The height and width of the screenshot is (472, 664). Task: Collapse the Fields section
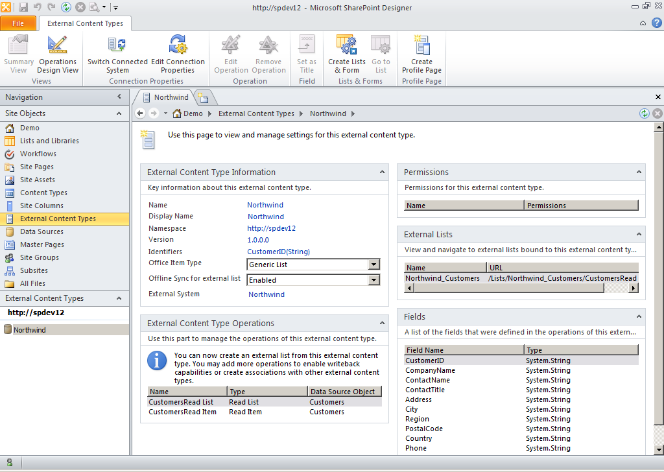(x=639, y=316)
